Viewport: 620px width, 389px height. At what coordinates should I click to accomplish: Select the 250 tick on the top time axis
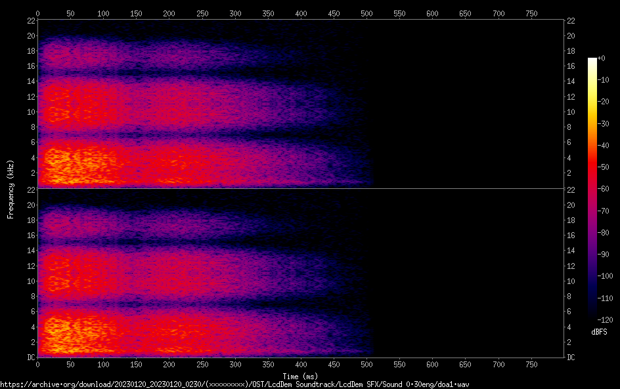click(202, 13)
